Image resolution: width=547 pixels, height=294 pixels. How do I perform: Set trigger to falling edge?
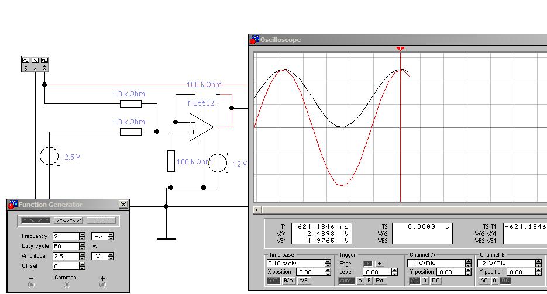click(379, 264)
